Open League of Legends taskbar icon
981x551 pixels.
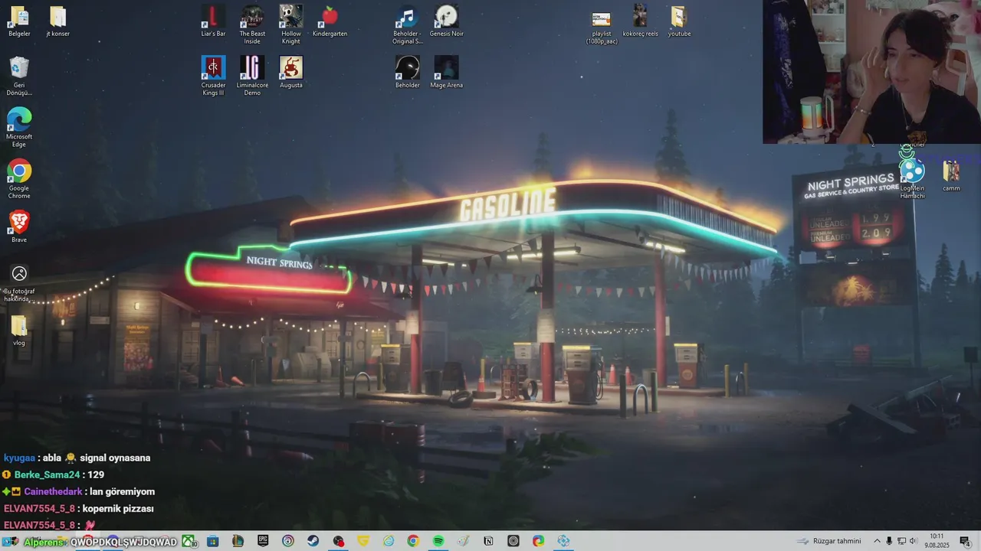click(x=238, y=541)
